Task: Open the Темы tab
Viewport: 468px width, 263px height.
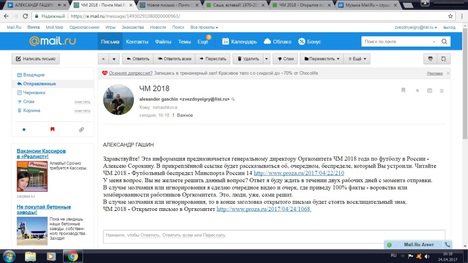Action: 184,42
